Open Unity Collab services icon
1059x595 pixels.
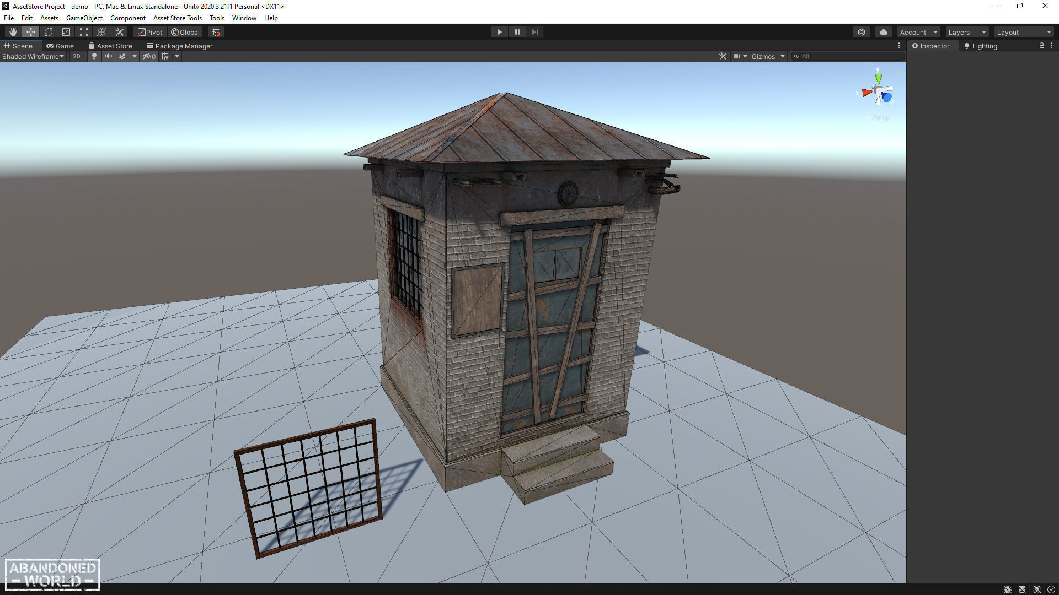[x=862, y=32]
